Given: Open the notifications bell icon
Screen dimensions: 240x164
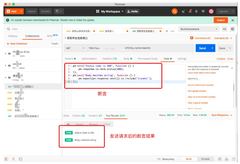Looking at the screenshot, I should coord(196,11).
